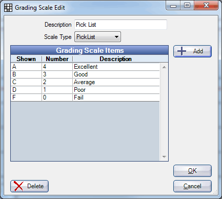Sort by the Number column header

[57, 59]
